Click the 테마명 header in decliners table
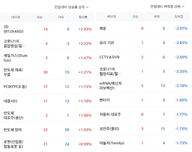Image resolution: width=192 pixels, height=152 pixels. pyautogui.click(x=111, y=17)
